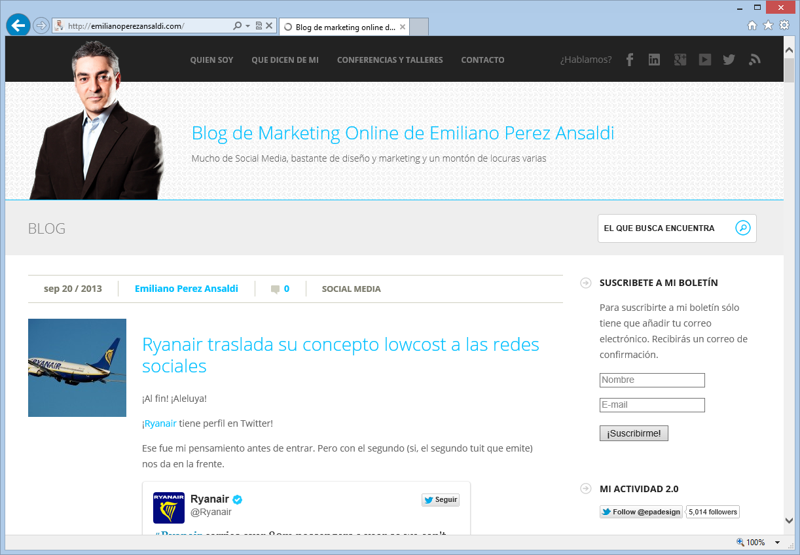Click the comments bubble count 0
Image resolution: width=800 pixels, height=555 pixels.
tap(280, 289)
